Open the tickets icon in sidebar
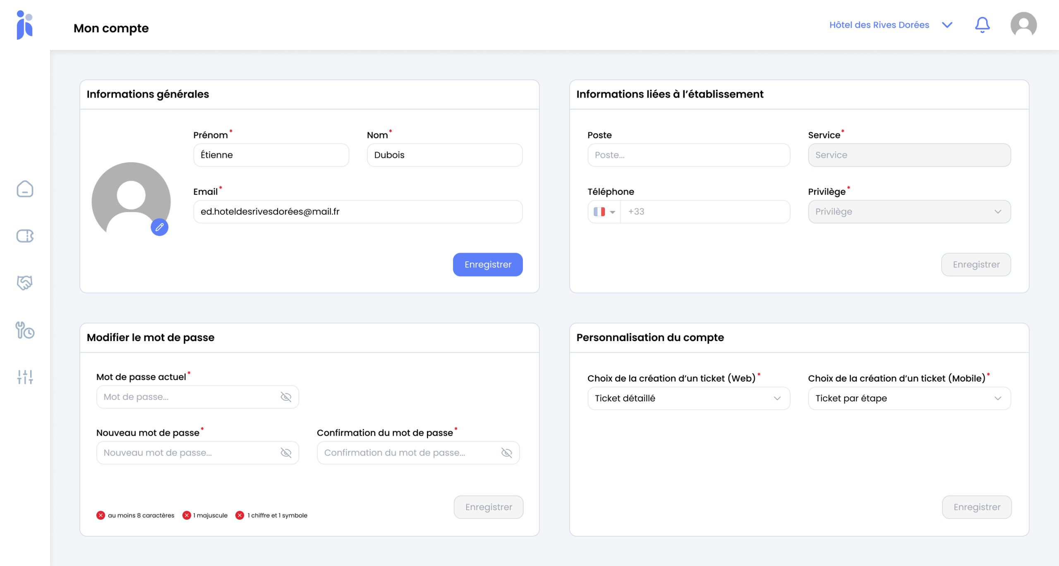The height and width of the screenshot is (566, 1059). point(25,236)
